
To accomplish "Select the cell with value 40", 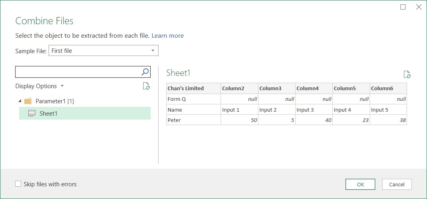I will 314,120.
